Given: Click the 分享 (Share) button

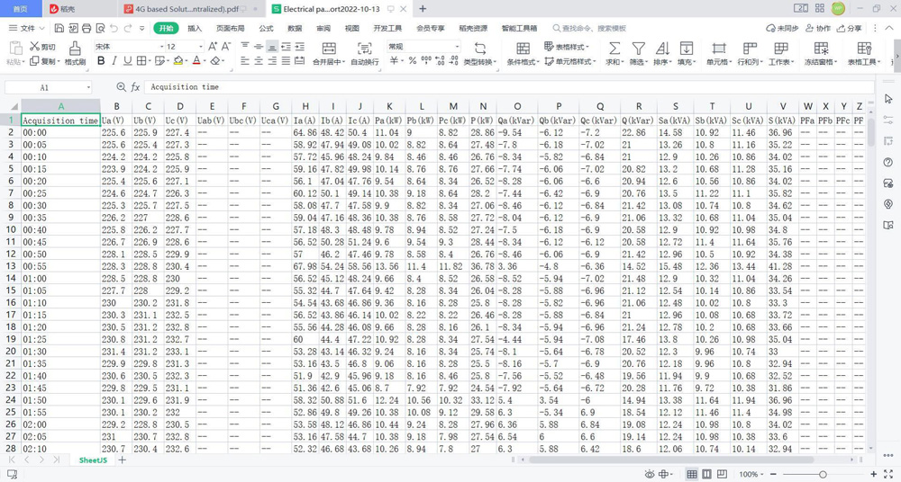Looking at the screenshot, I should (x=849, y=29).
